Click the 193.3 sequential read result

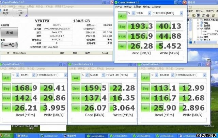pyautogui.click(x=141, y=26)
